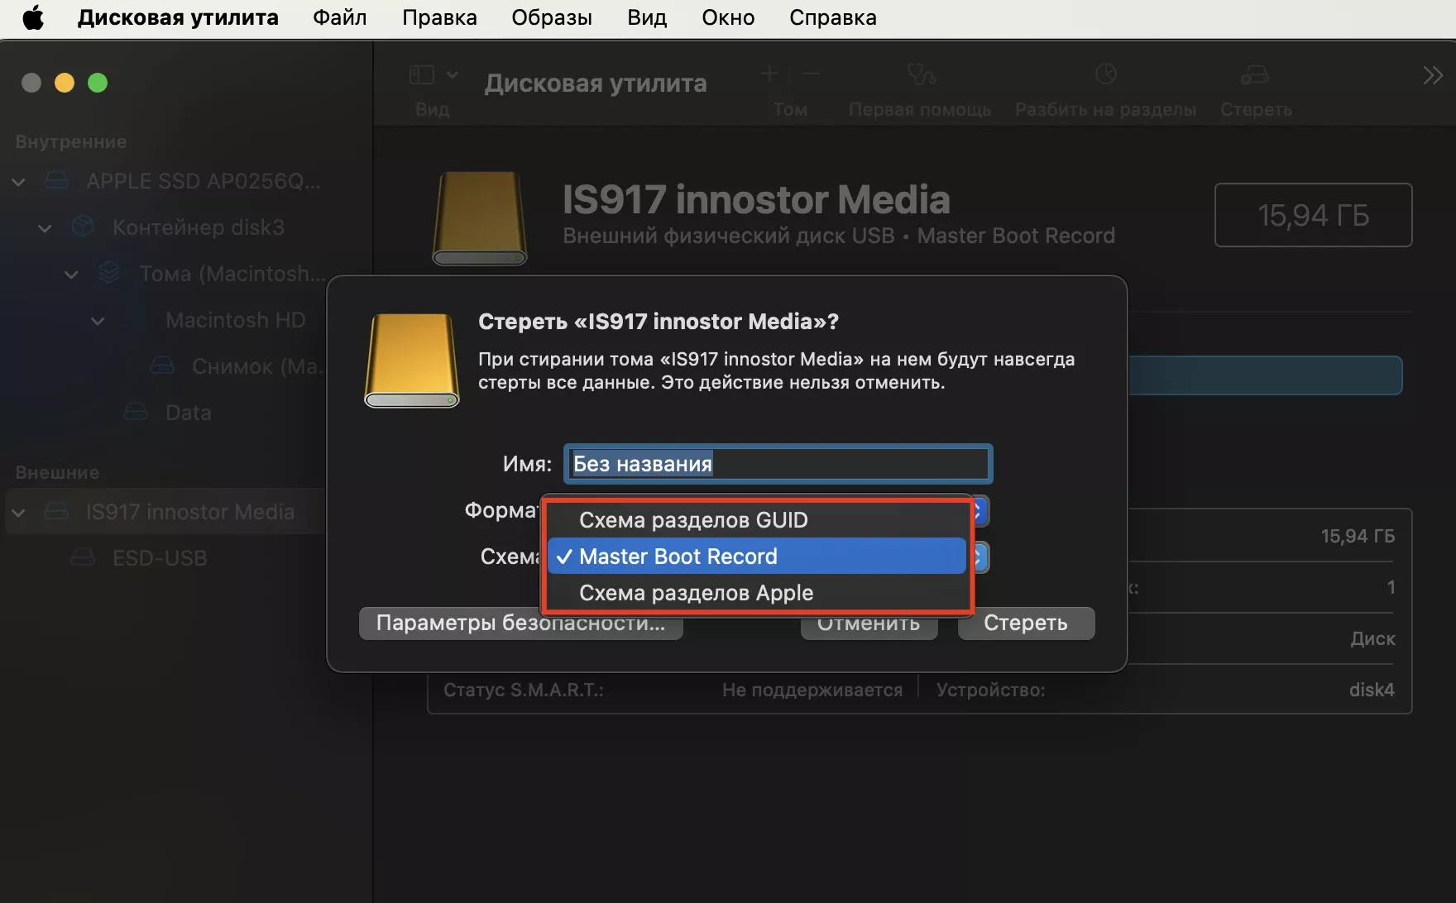Open the Вид menu
The width and height of the screenshot is (1456, 903).
click(647, 17)
